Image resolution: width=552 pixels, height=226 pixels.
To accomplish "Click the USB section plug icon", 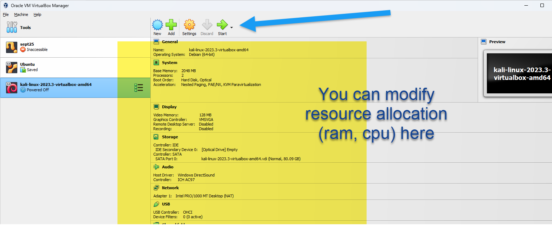I will coord(156,204).
